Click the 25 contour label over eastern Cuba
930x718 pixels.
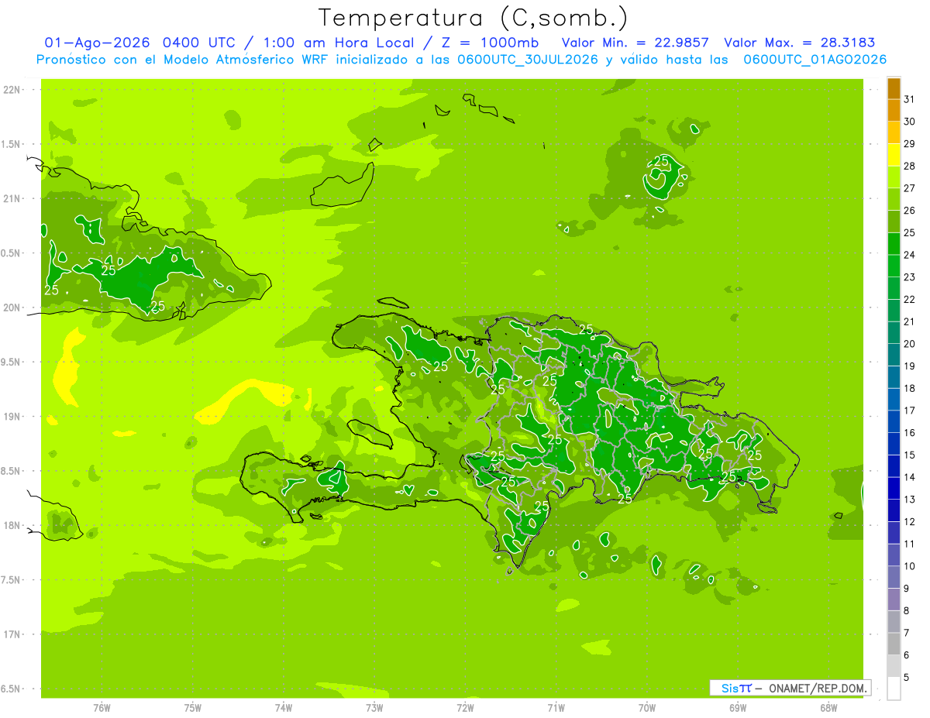point(108,270)
